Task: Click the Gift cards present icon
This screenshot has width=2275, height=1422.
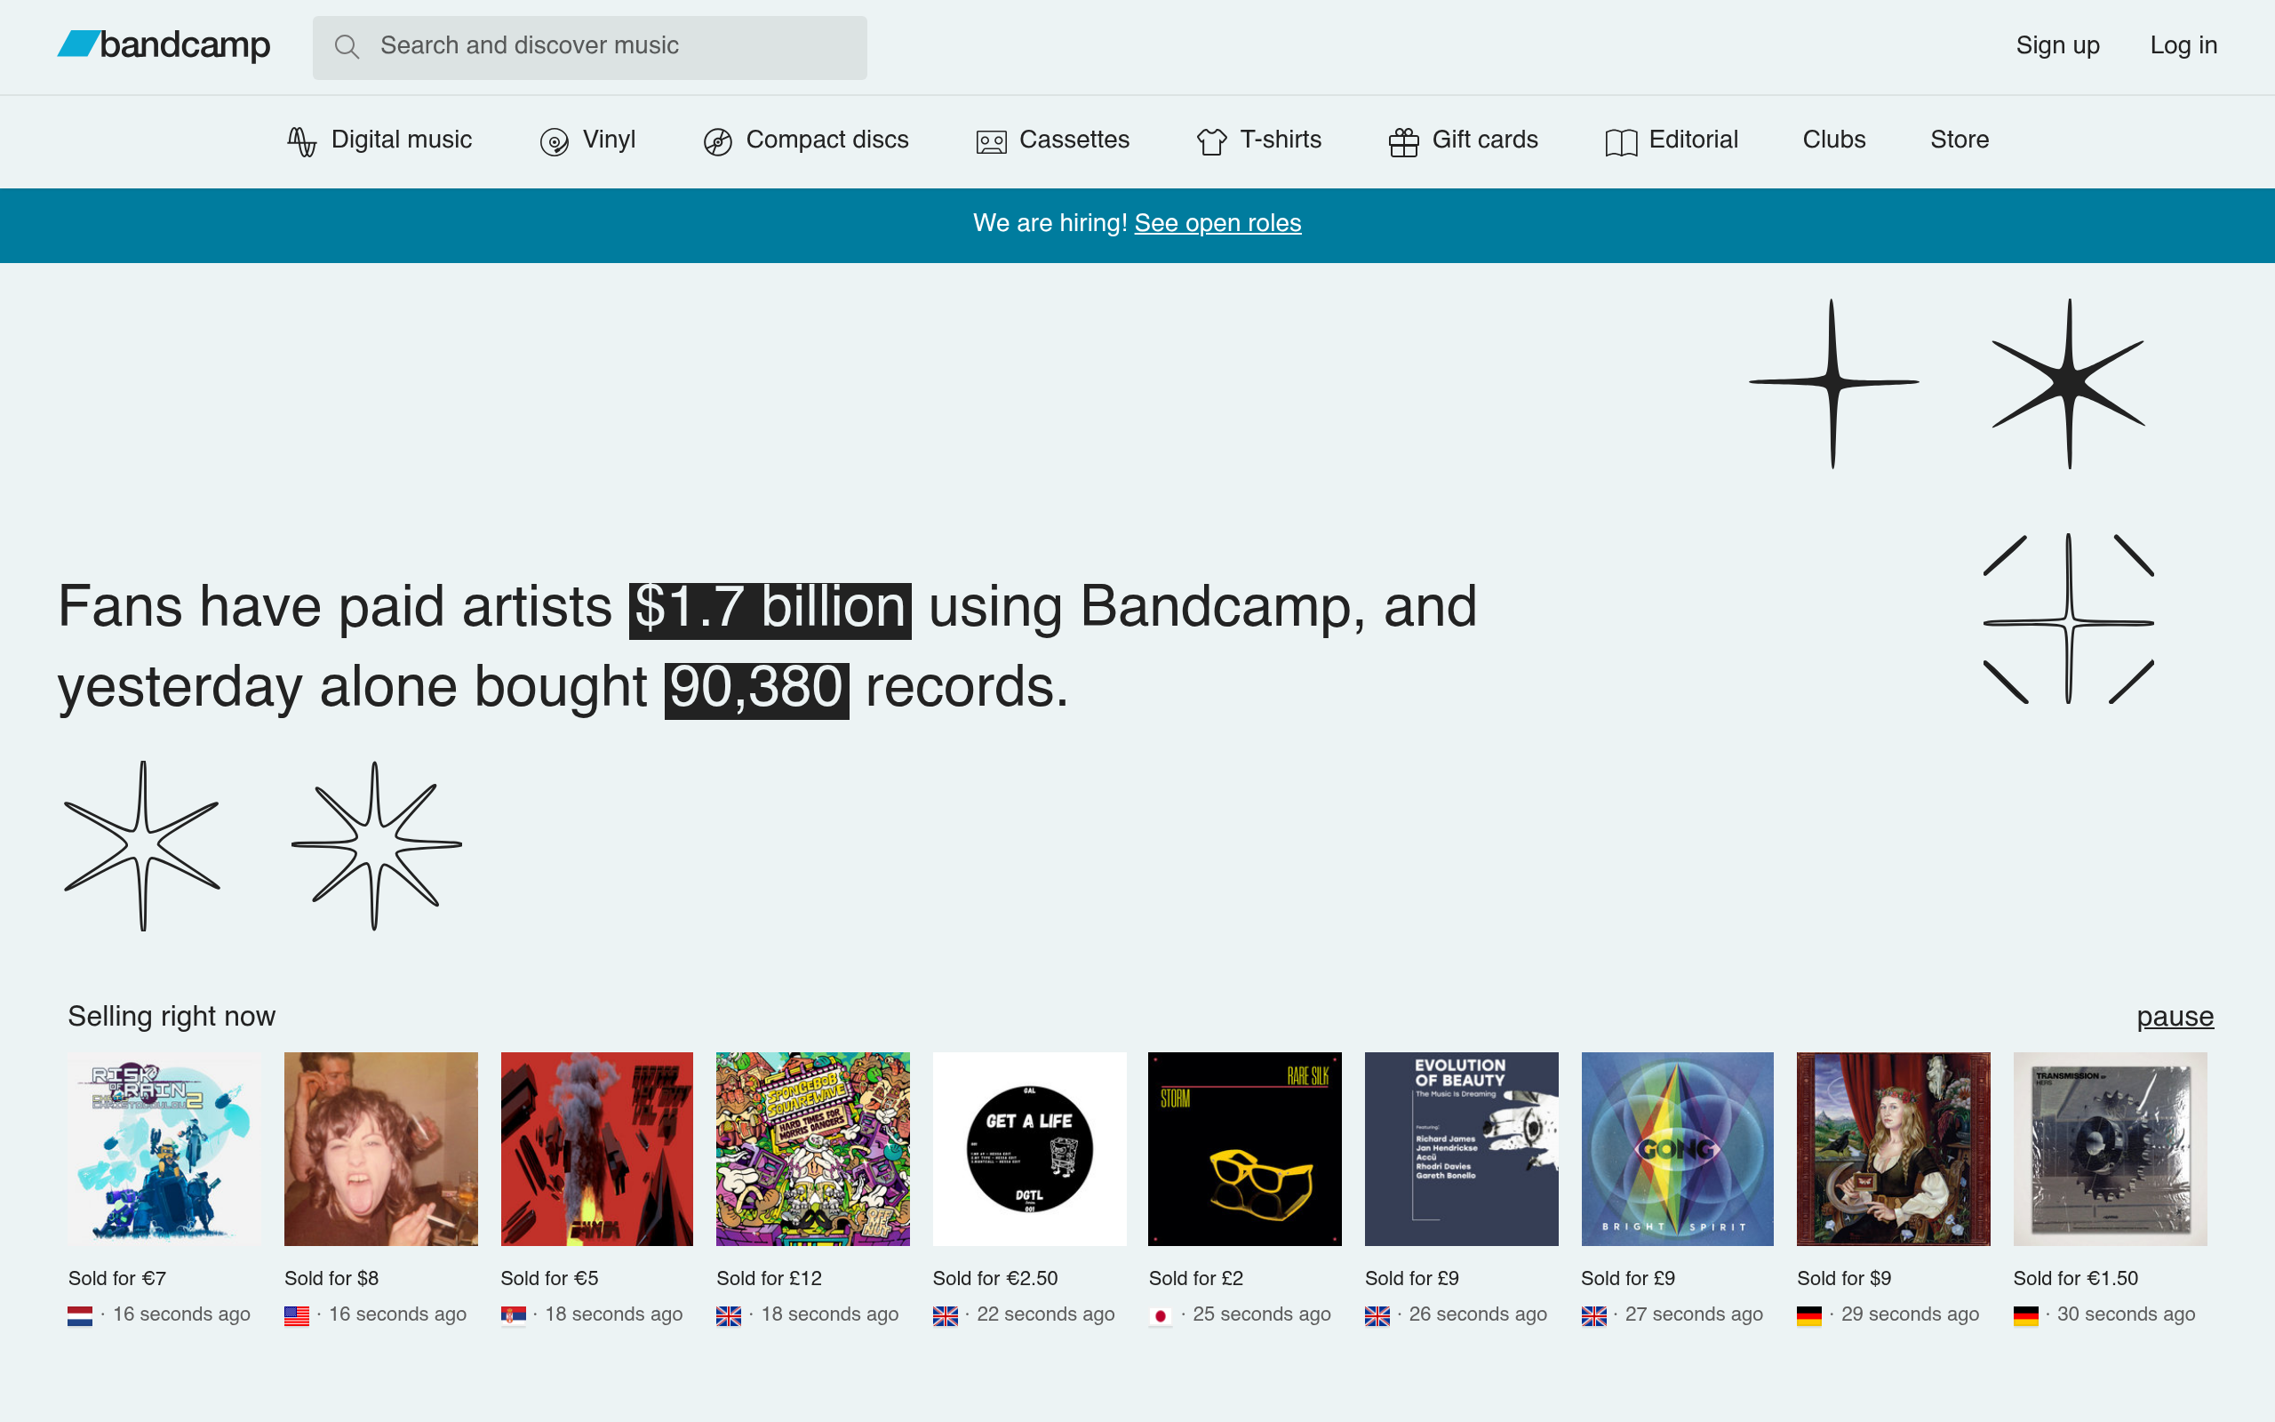Action: [1403, 142]
